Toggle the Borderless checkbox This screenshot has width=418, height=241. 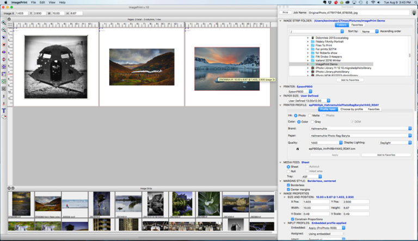(x=288, y=185)
